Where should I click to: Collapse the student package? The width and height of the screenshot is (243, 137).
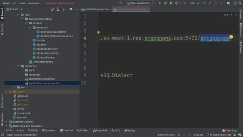26,23
